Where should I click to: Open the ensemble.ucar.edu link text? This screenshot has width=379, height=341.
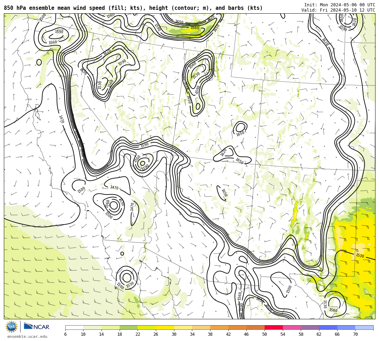27,336
